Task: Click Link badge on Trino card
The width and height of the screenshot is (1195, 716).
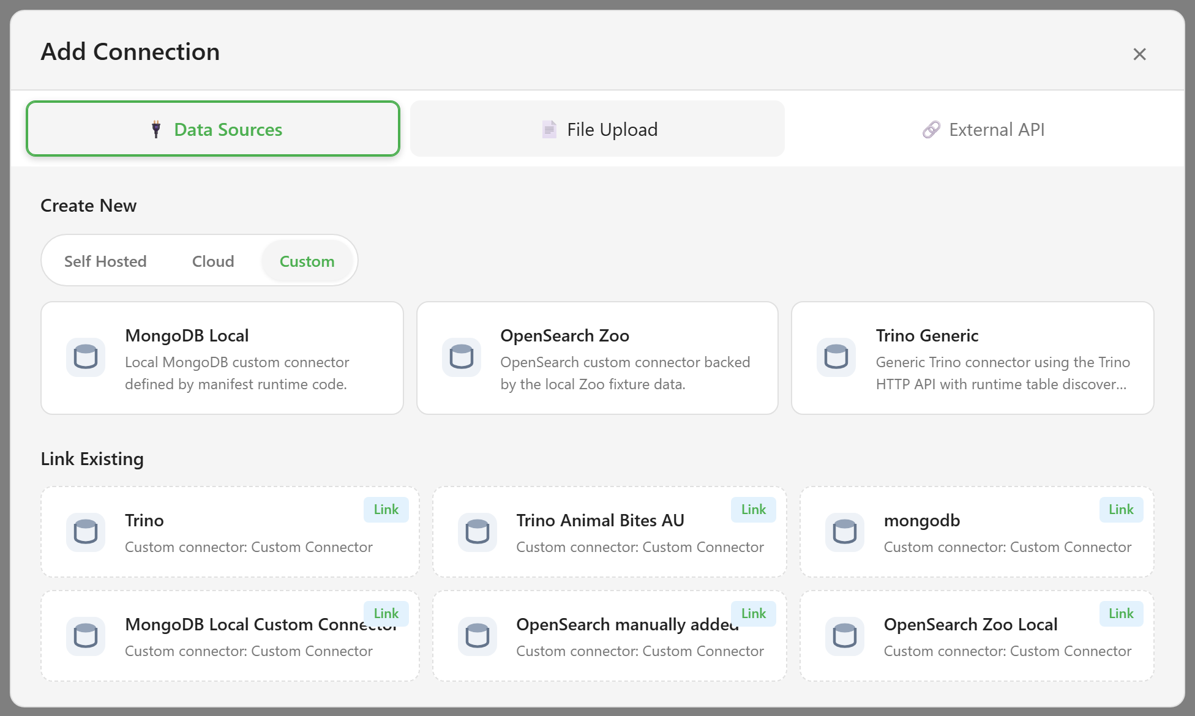Action: click(x=386, y=509)
